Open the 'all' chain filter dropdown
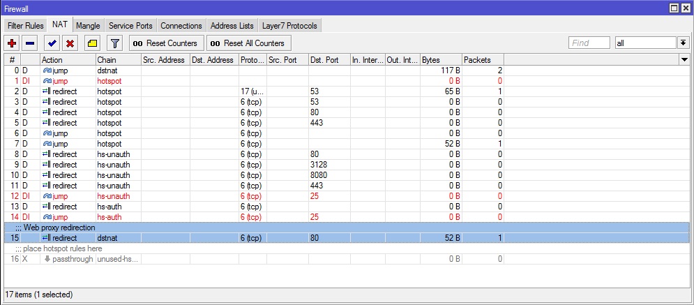 (x=683, y=43)
